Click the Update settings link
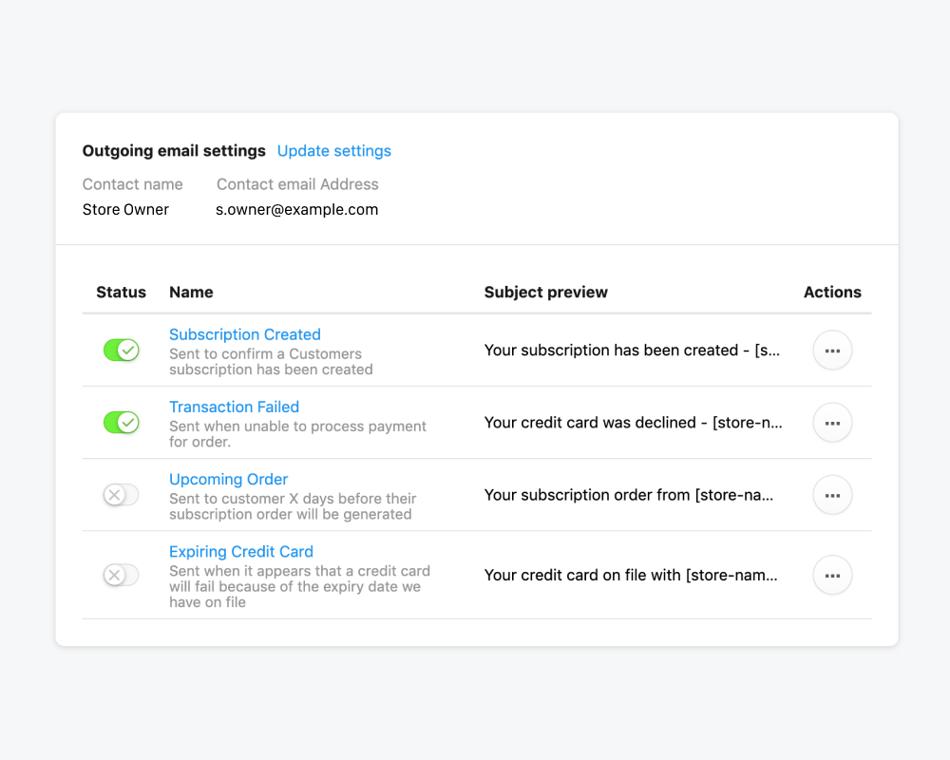 [333, 151]
